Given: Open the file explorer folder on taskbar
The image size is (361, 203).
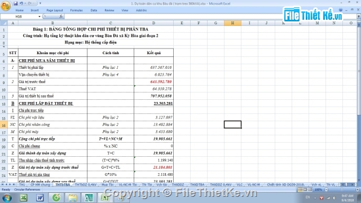Looking at the screenshot, I should [72, 198].
